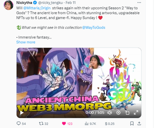This screenshot has width=154, height=128.
Task: Expand tweet text with Show more
Action: pyautogui.click(x=26, y=42)
